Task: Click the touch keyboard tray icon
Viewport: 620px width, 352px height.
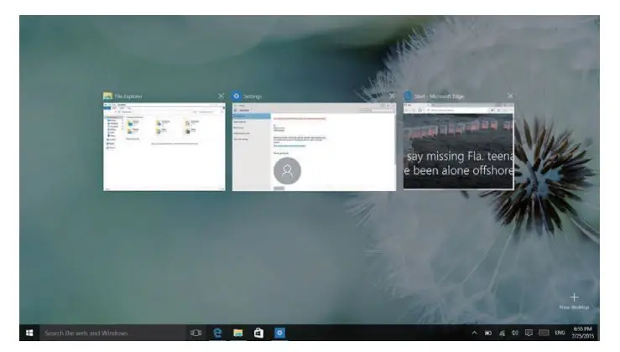Action: [x=544, y=333]
